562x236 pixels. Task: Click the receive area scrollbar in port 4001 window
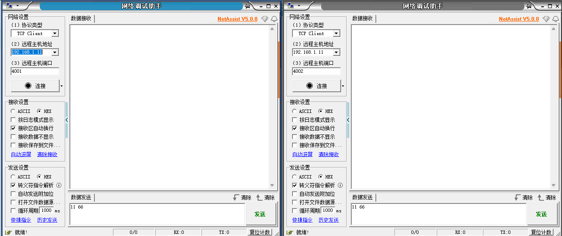point(273,107)
